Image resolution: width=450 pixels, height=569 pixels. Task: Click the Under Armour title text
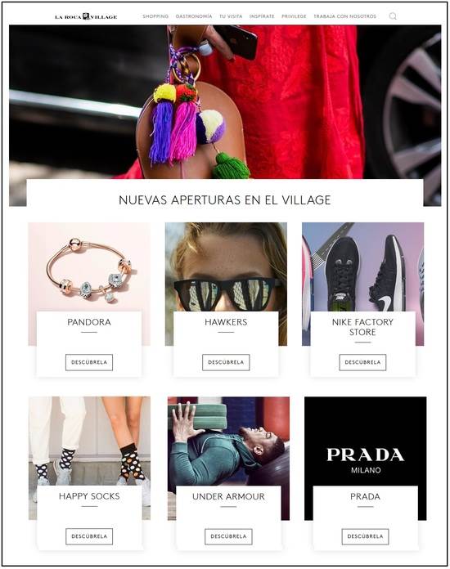click(x=228, y=496)
